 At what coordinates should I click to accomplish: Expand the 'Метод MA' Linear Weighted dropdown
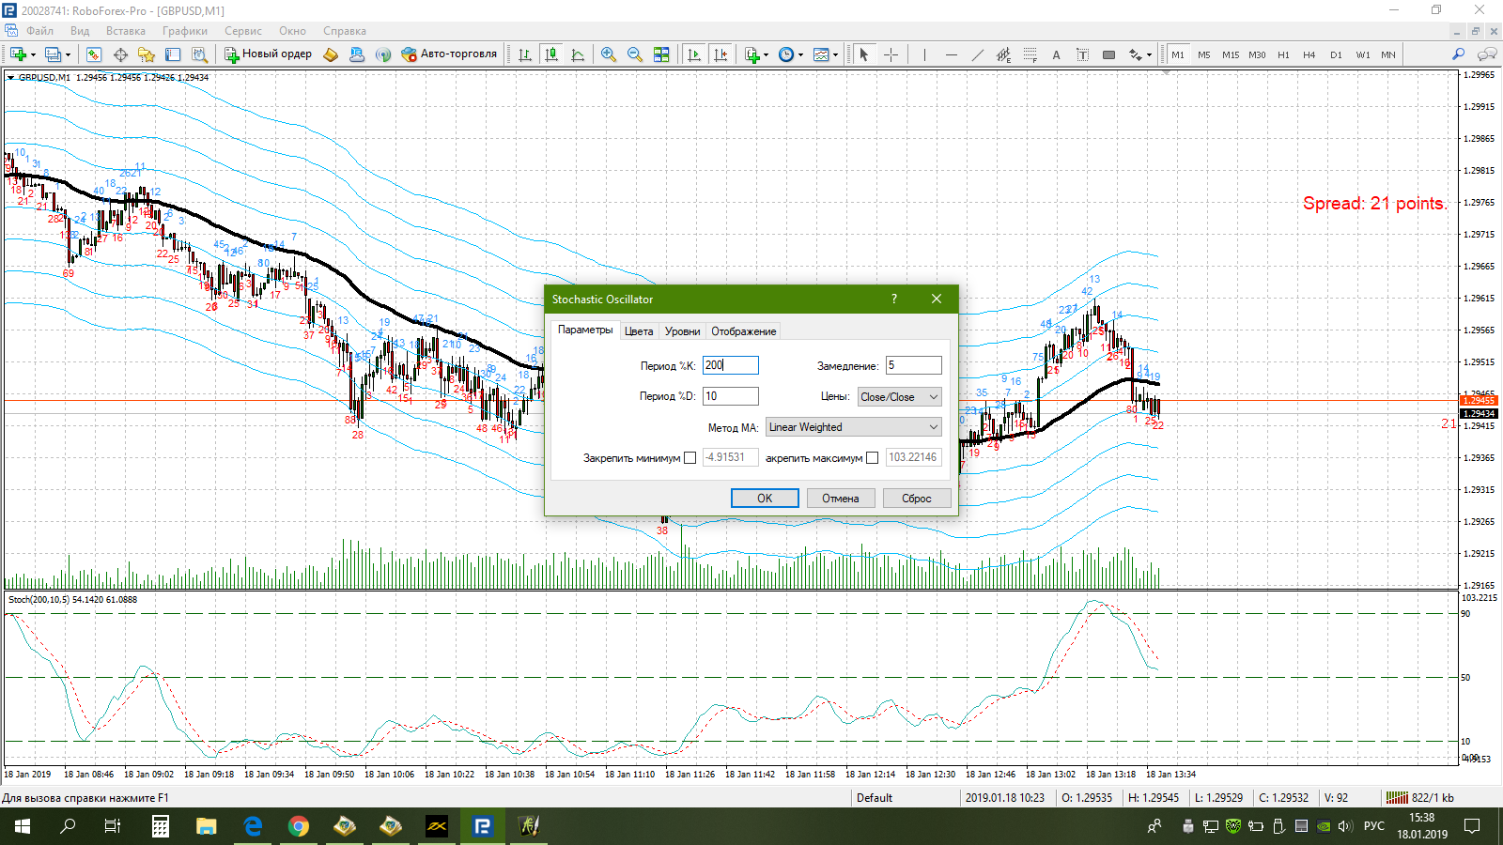(x=853, y=427)
